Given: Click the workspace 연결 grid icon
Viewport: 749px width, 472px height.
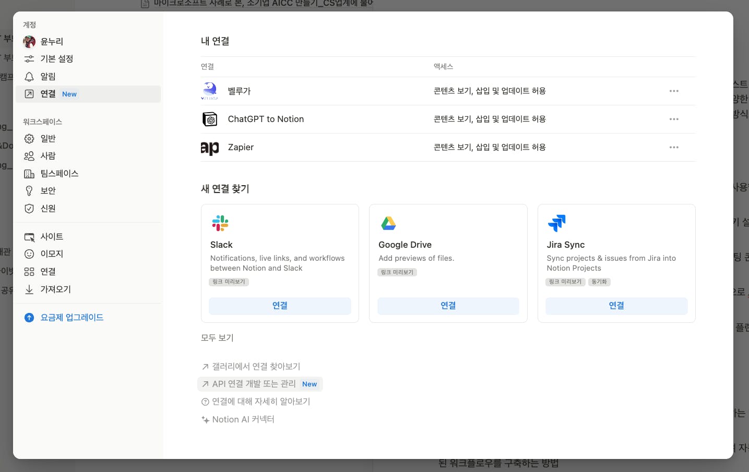Looking at the screenshot, I should tap(29, 272).
